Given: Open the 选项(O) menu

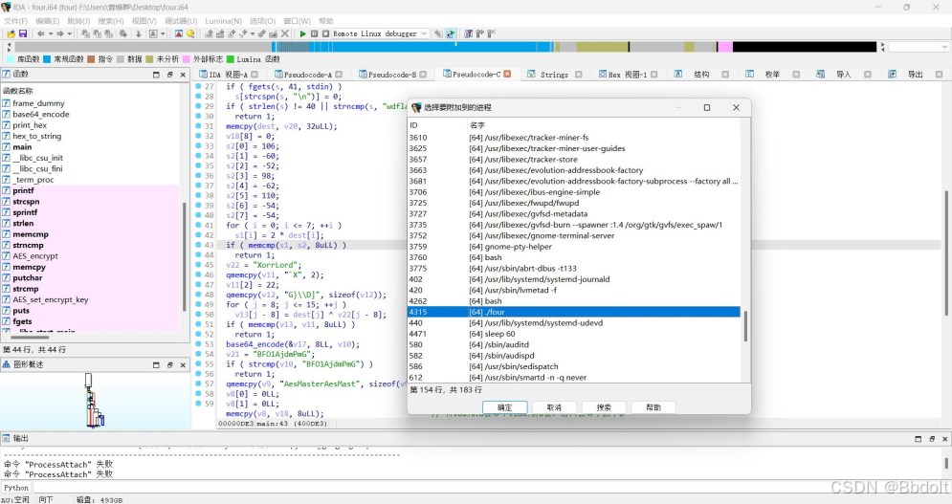Looking at the screenshot, I should point(262,21).
